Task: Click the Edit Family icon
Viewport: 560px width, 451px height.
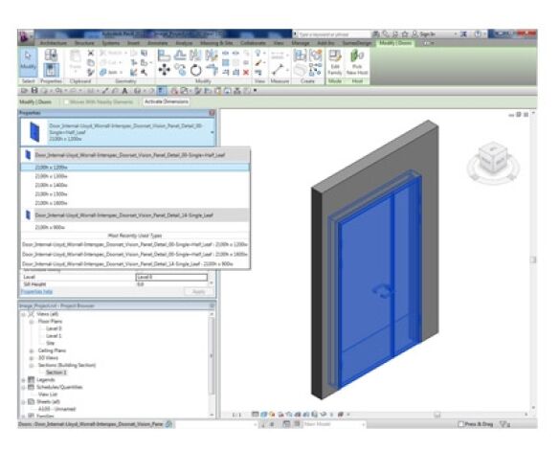Action: tap(335, 62)
